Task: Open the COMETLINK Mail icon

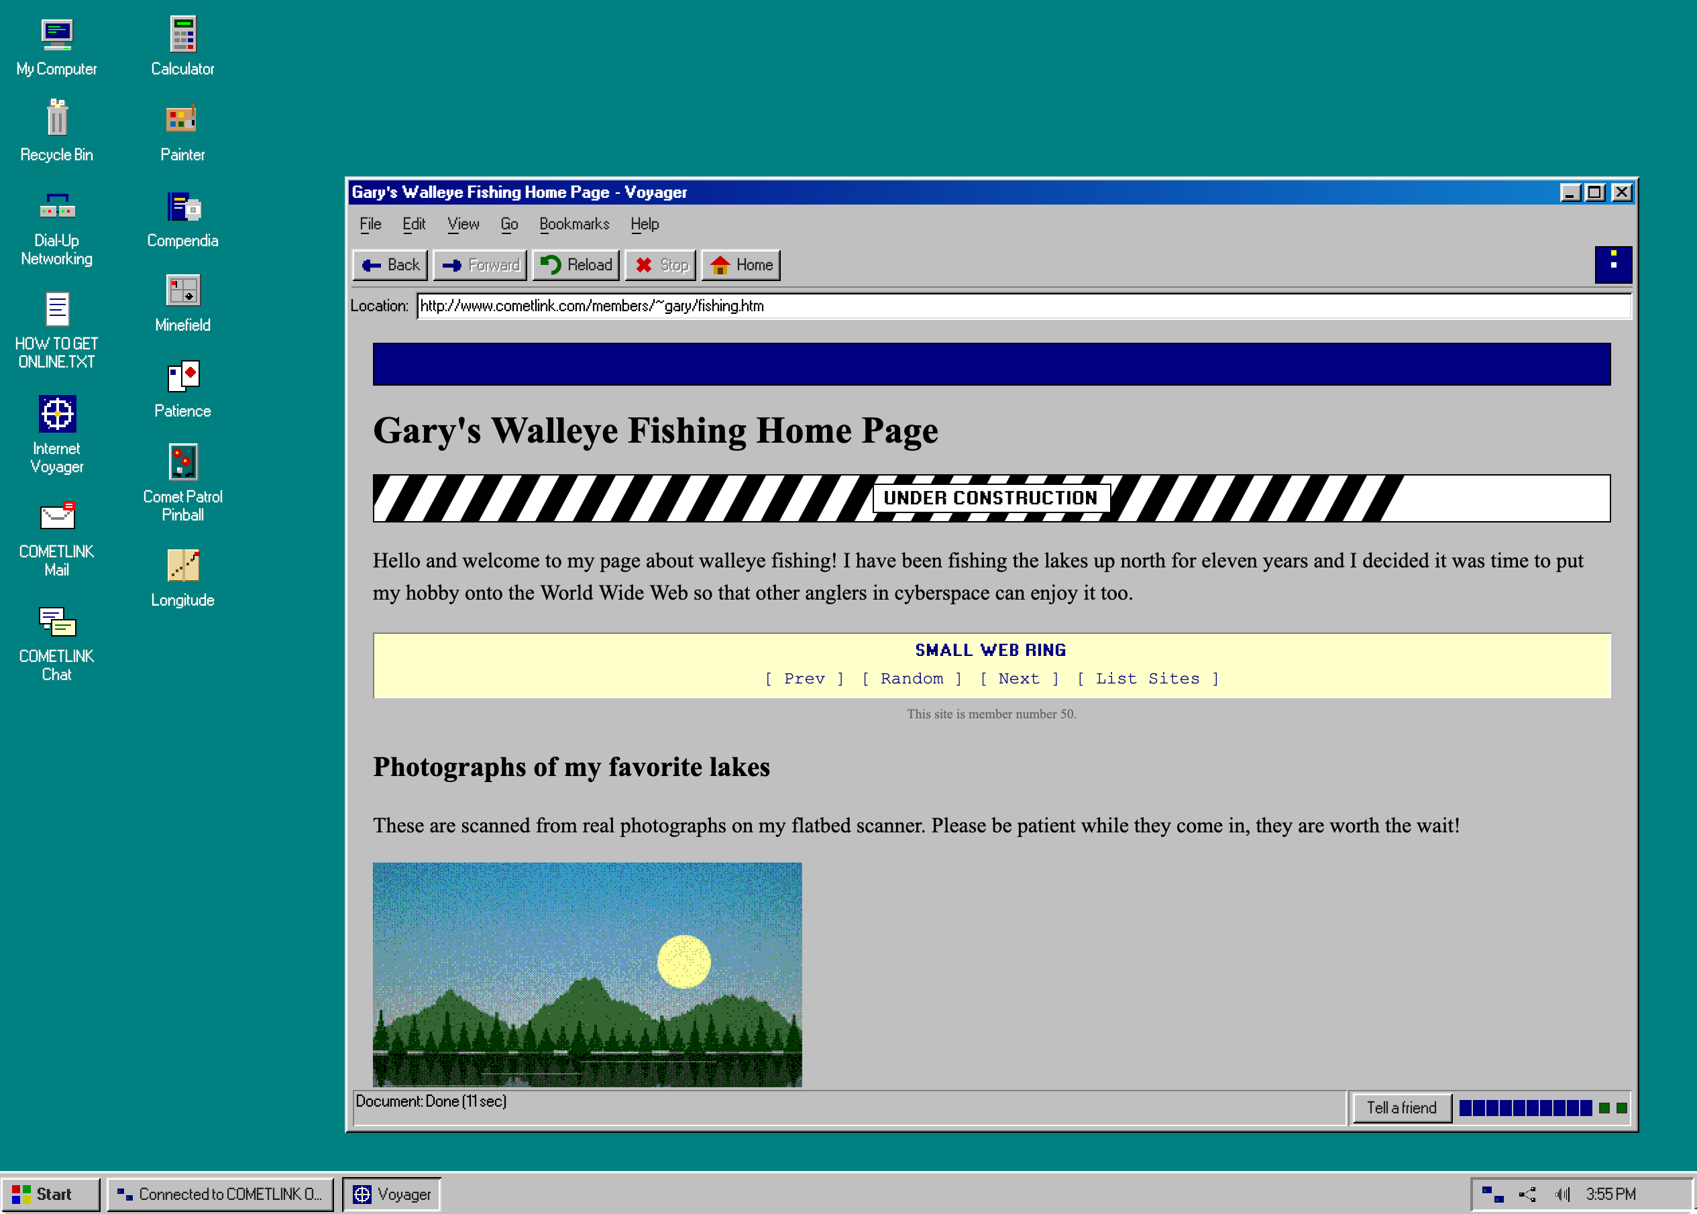Action: pyautogui.click(x=57, y=538)
